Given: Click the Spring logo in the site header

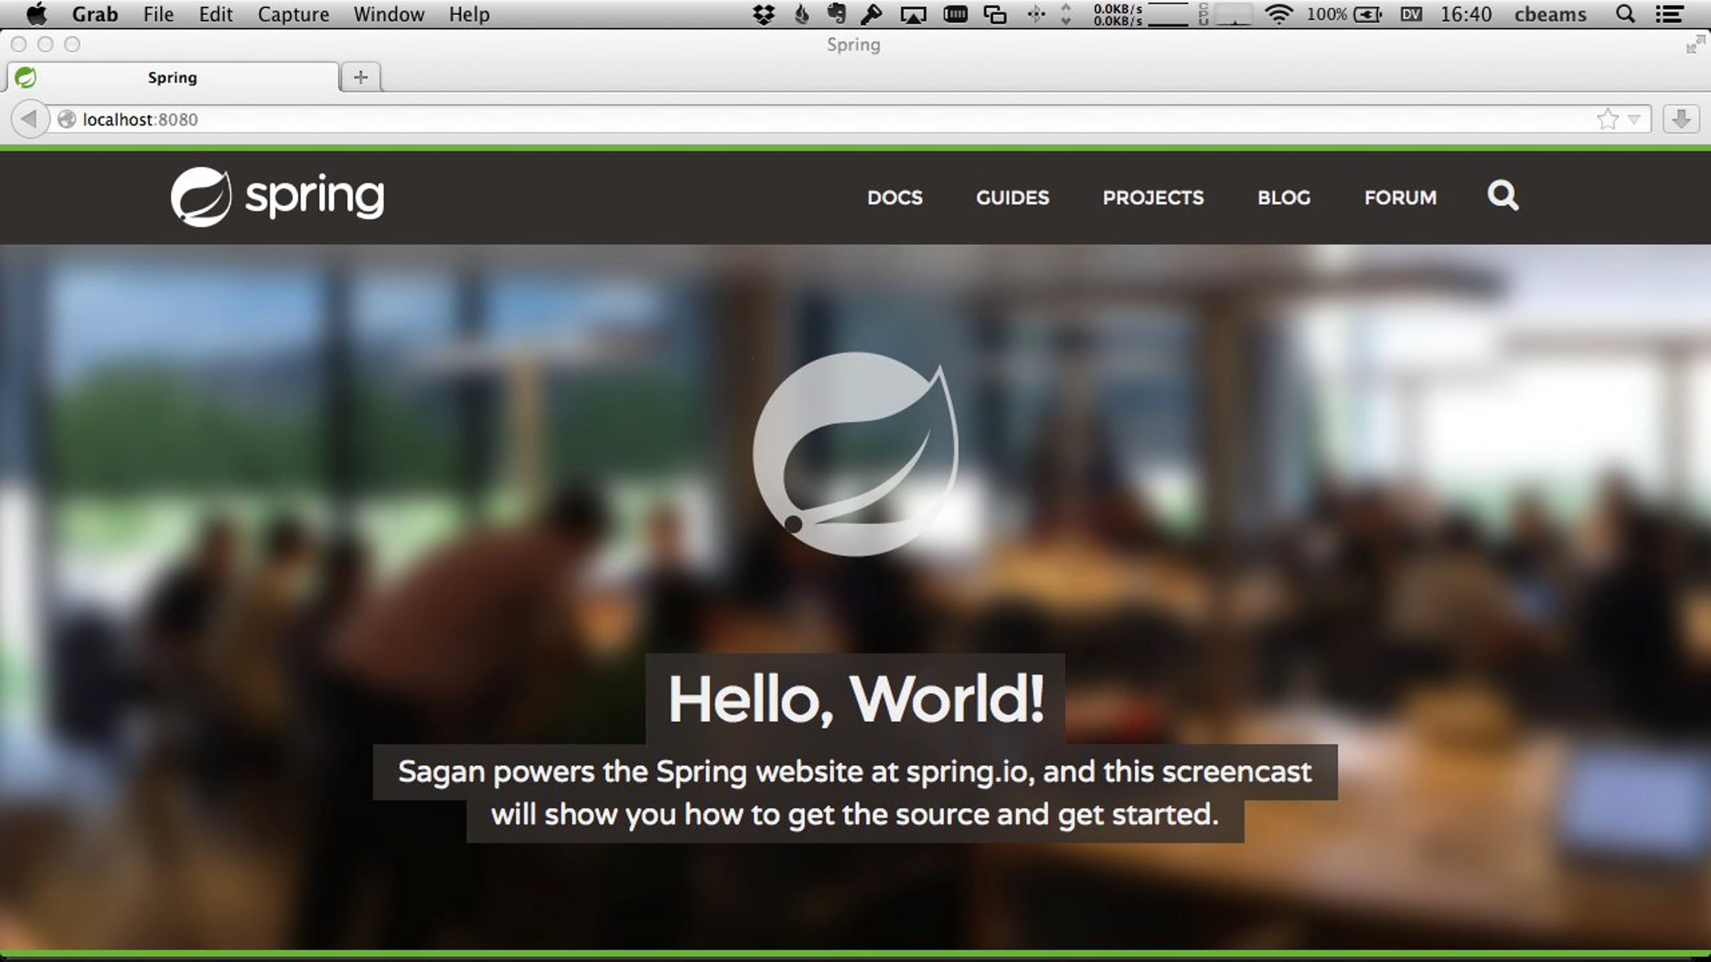Looking at the screenshot, I should (x=277, y=197).
